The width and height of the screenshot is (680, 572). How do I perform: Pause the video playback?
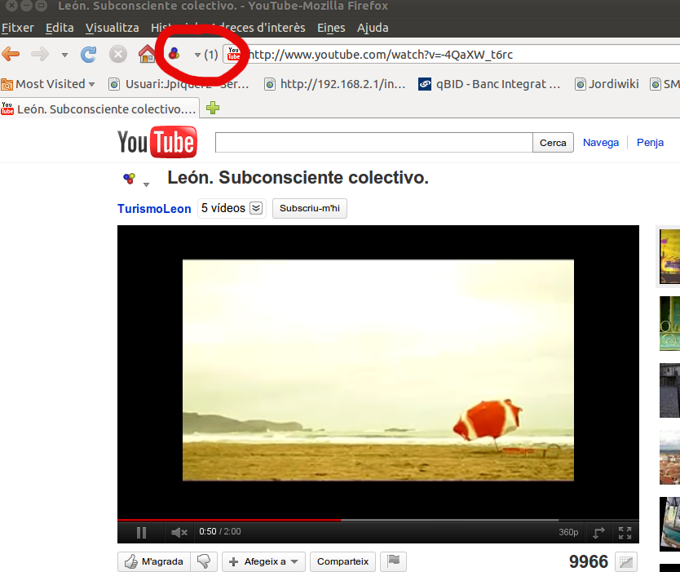[x=141, y=533]
